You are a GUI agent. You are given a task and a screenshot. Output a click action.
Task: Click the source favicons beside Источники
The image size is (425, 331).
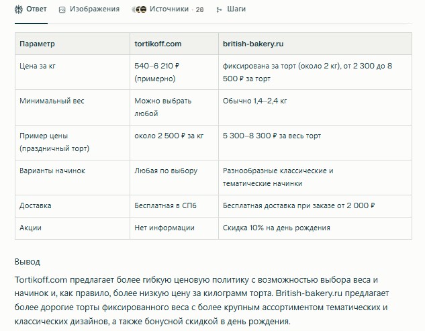tap(139, 9)
